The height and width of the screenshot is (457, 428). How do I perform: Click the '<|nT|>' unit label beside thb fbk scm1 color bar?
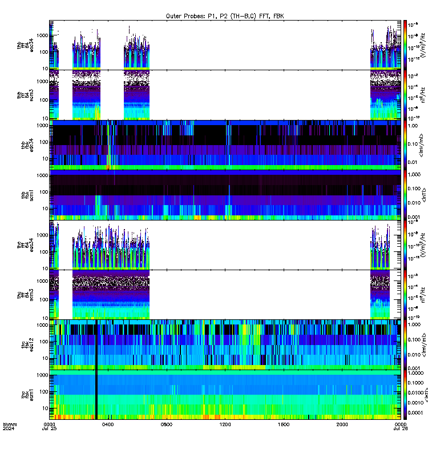click(x=424, y=195)
